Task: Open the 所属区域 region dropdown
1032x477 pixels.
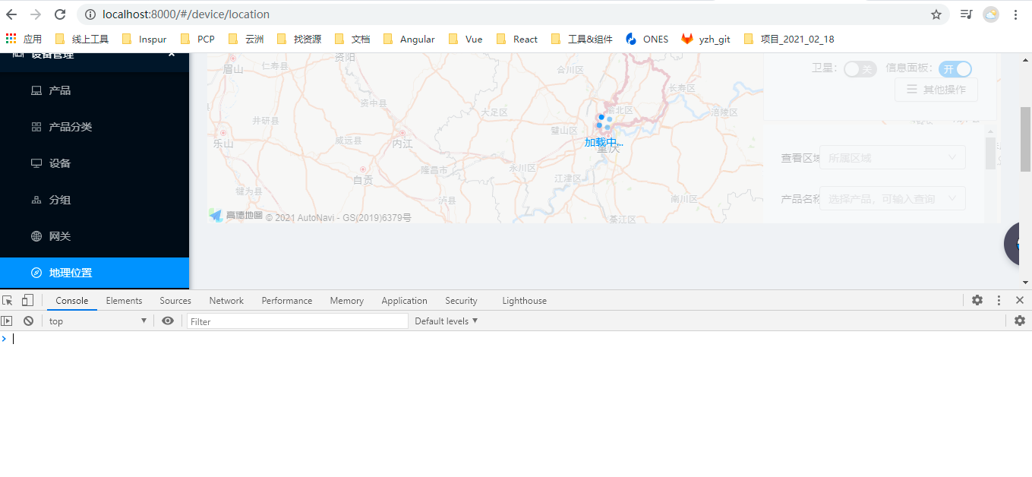Action: (x=892, y=157)
